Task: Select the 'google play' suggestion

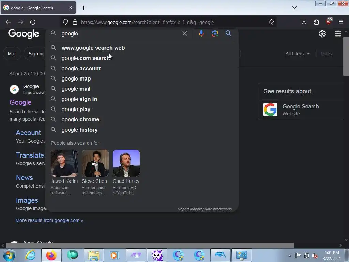Action: (142, 110)
